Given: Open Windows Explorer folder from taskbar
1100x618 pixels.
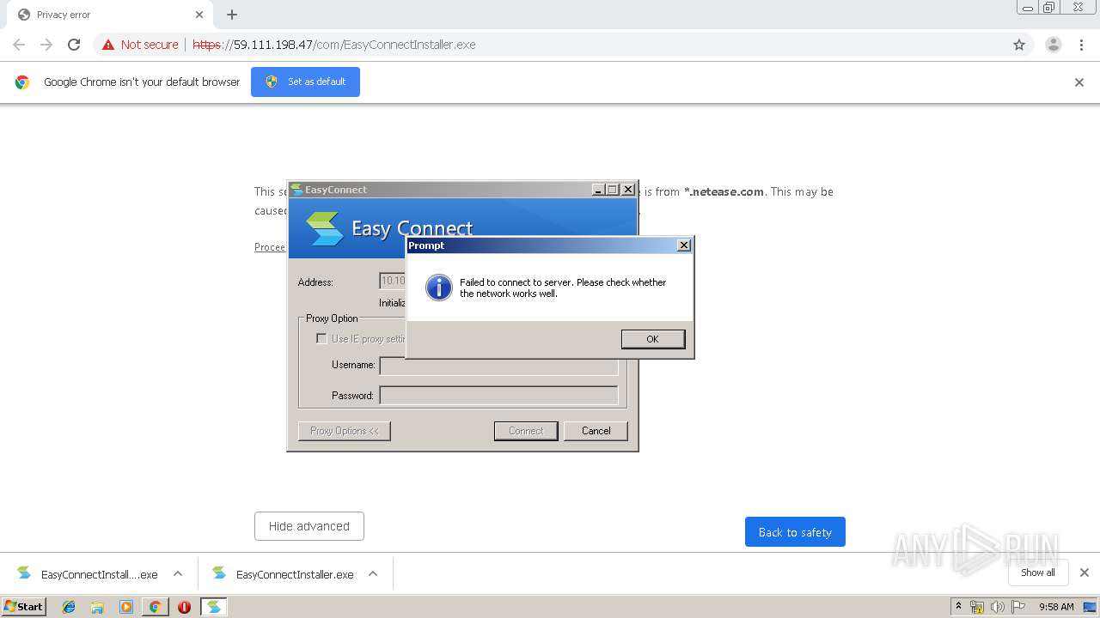Looking at the screenshot, I should coord(97,607).
